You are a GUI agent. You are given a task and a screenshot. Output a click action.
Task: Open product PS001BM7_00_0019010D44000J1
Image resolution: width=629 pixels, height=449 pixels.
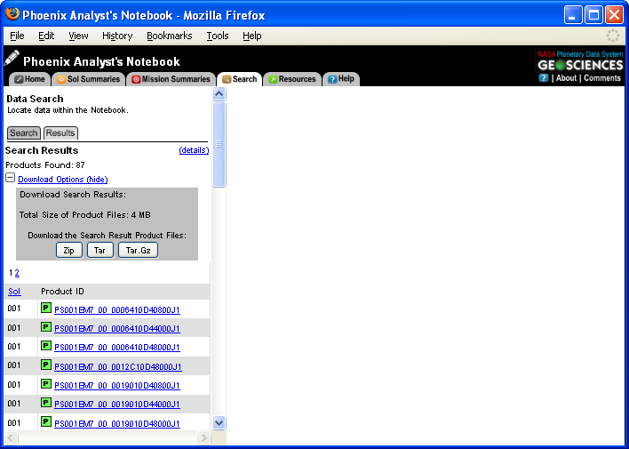click(x=117, y=405)
